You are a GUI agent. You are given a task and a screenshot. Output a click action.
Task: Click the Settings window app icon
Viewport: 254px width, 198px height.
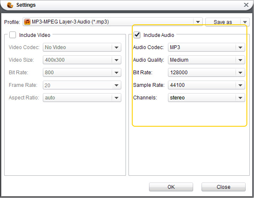pyautogui.click(x=10, y=5)
